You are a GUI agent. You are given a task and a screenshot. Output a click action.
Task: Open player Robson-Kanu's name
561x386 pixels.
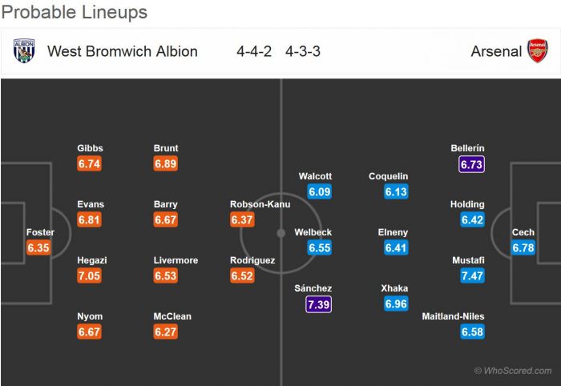[260, 204]
